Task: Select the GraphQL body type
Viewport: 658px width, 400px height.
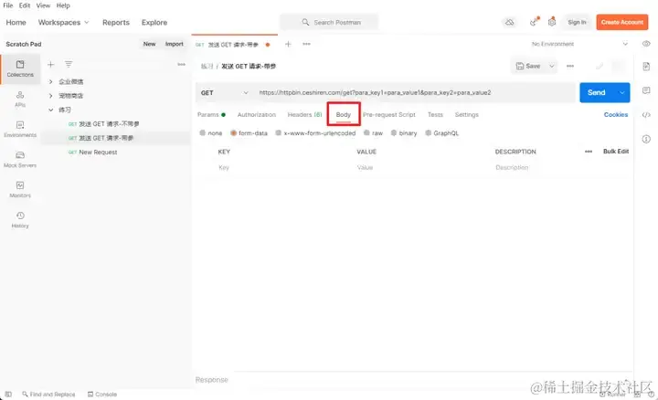Action: 442,133
